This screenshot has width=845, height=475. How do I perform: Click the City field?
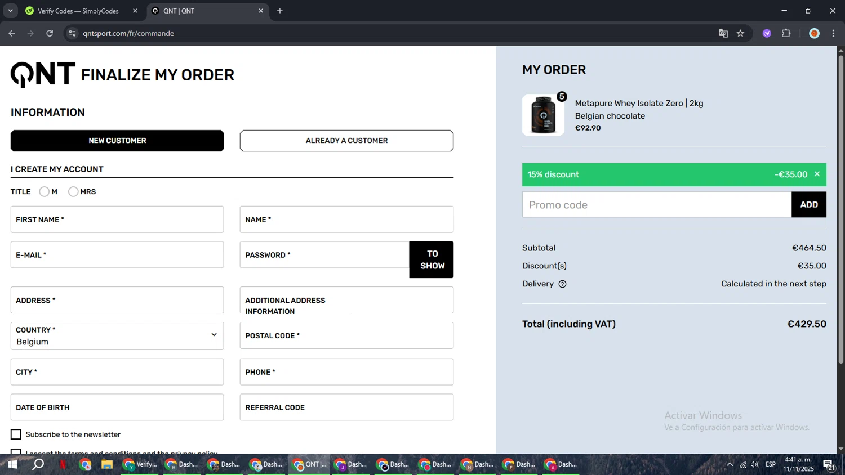point(117,372)
